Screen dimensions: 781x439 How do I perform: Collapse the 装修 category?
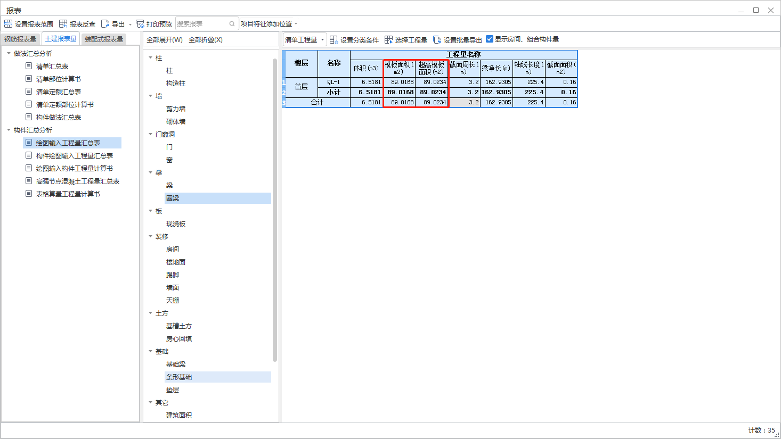150,236
